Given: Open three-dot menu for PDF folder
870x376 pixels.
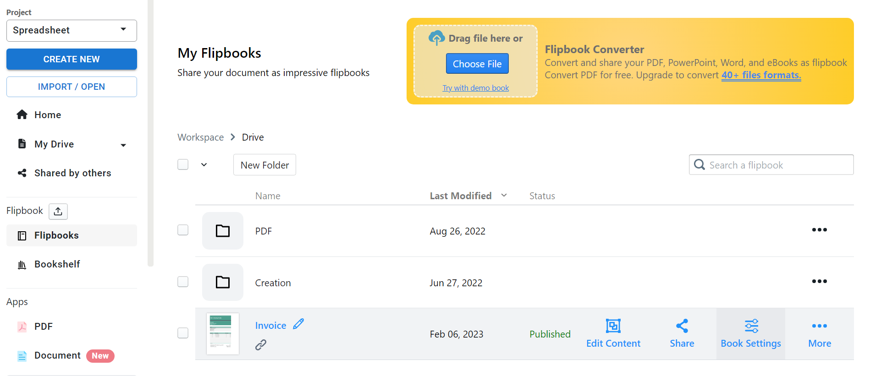Looking at the screenshot, I should click(819, 230).
